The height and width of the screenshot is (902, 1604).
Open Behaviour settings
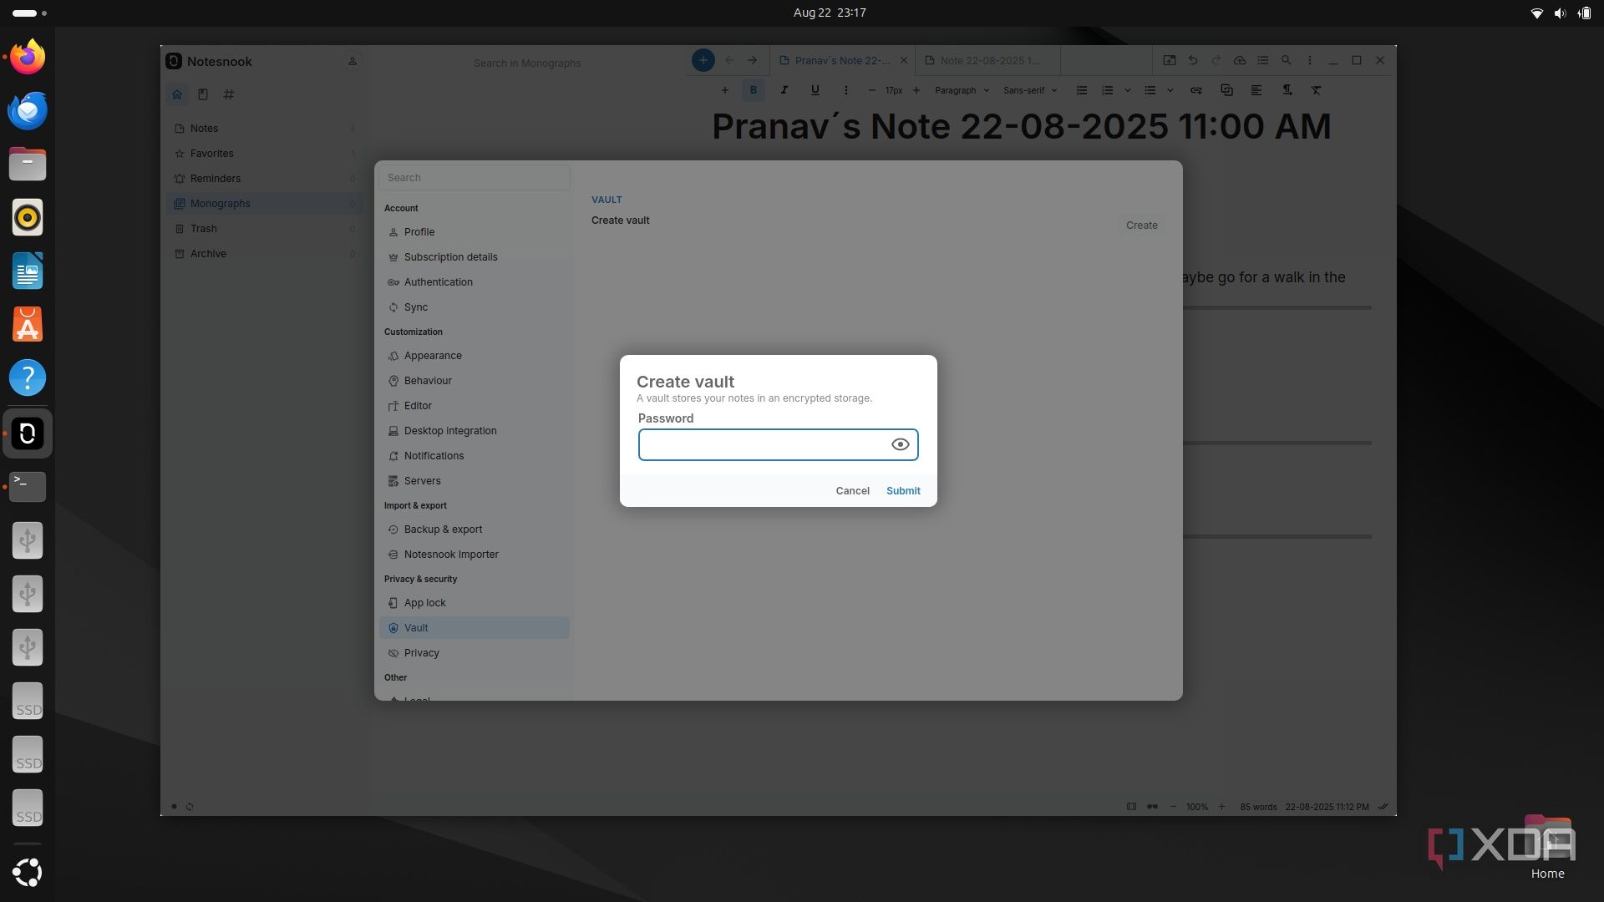[474, 381]
